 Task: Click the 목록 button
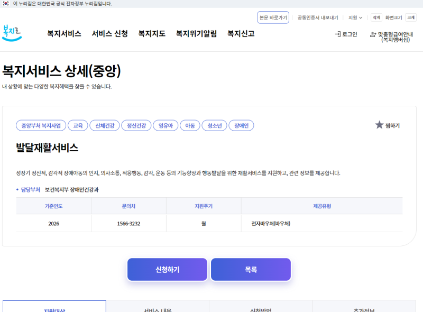point(251,269)
